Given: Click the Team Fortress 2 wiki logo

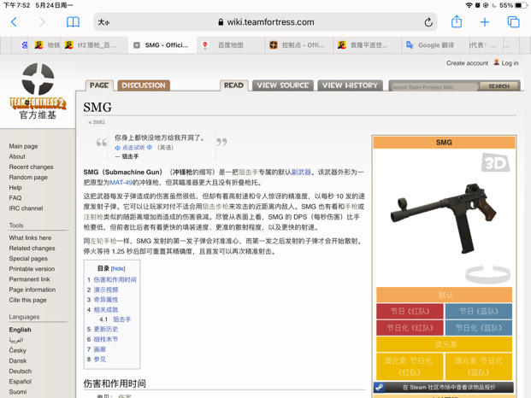Looking at the screenshot, I should [x=38, y=91].
